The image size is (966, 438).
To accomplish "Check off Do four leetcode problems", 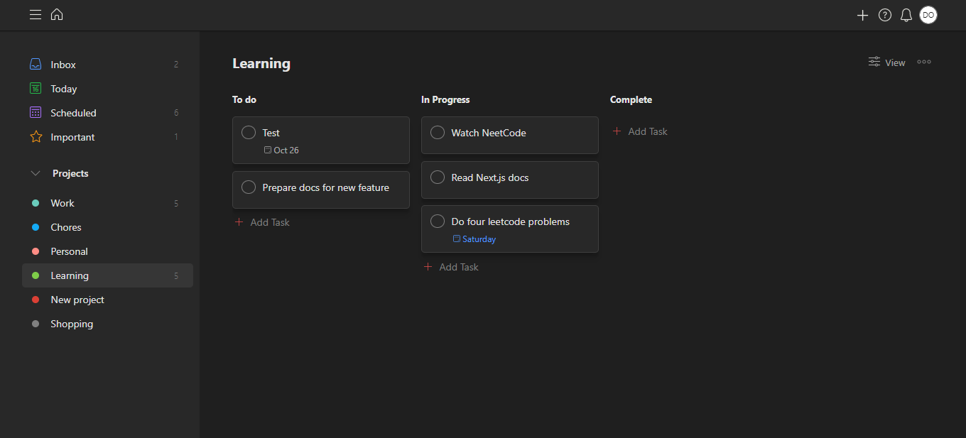I will click(x=438, y=221).
